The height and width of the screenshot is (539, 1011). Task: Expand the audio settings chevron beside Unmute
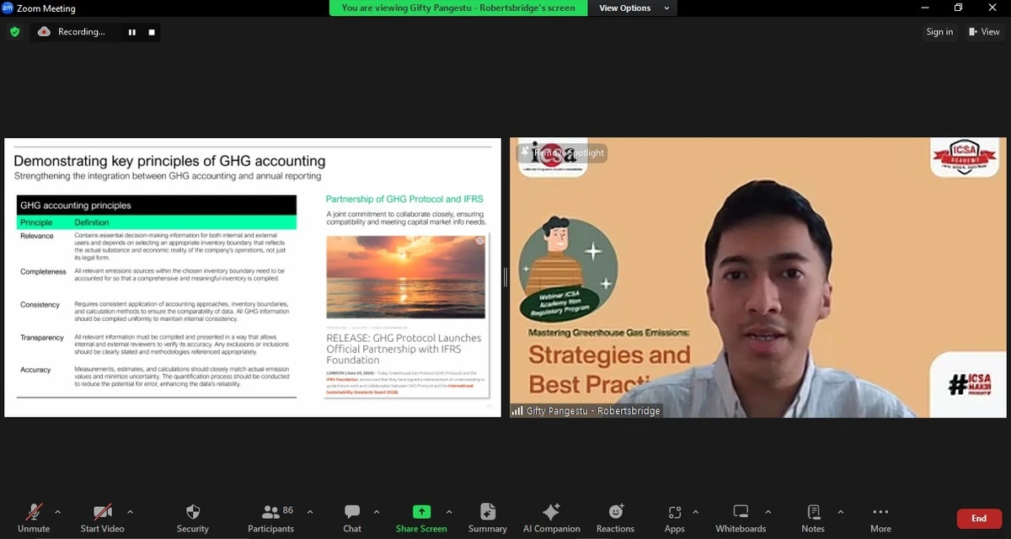[x=58, y=510]
